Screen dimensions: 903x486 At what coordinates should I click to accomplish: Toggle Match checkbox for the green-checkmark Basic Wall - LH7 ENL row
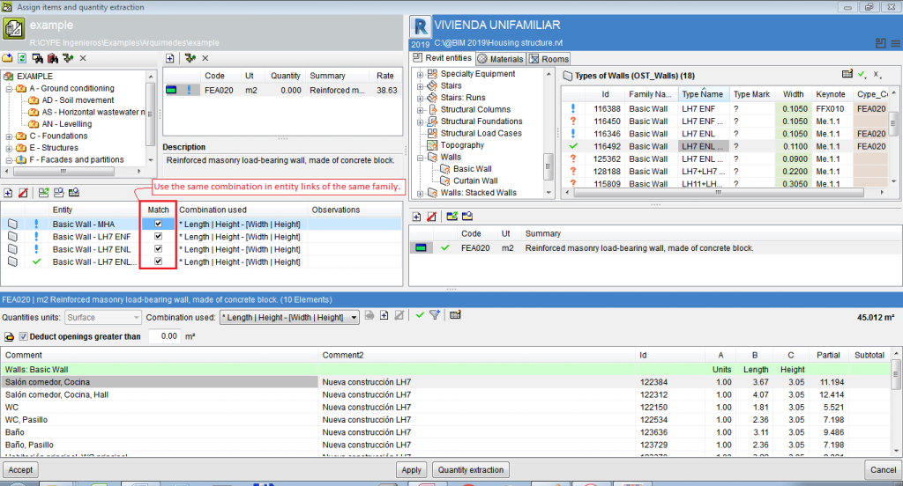pos(159,261)
